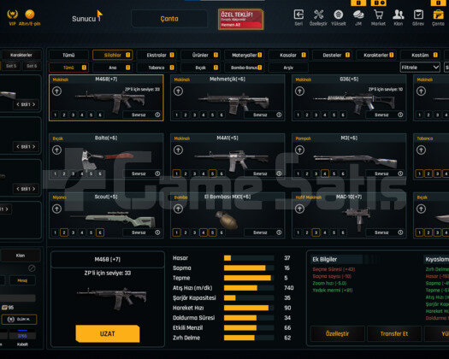Select the Arşiv sub-tab
This screenshot has width=449, height=359.
288,68
